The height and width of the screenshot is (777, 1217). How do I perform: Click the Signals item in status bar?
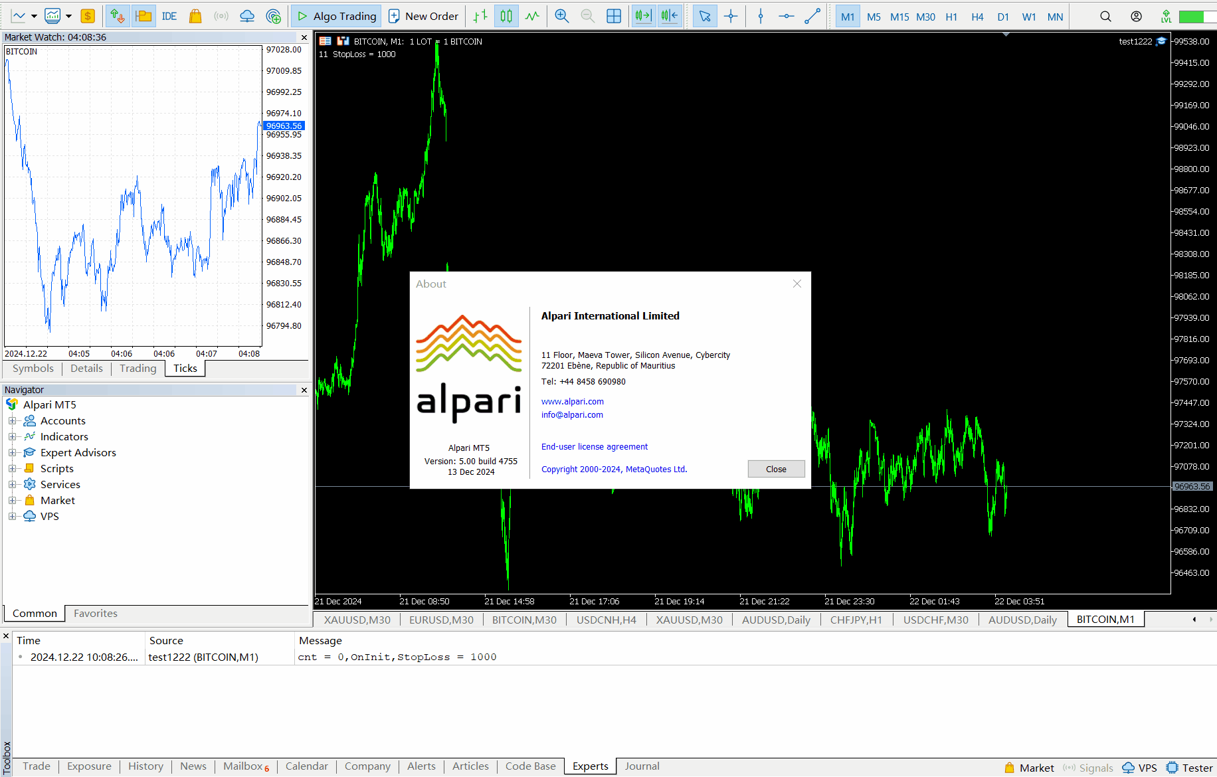pyautogui.click(x=1088, y=768)
